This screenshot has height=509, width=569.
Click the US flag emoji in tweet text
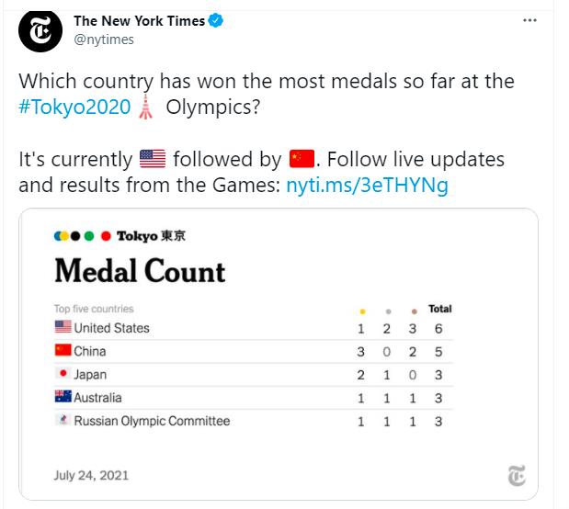(153, 159)
